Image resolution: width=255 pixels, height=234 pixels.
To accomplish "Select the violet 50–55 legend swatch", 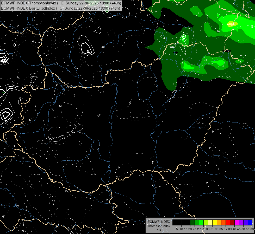I will pos(246,222).
